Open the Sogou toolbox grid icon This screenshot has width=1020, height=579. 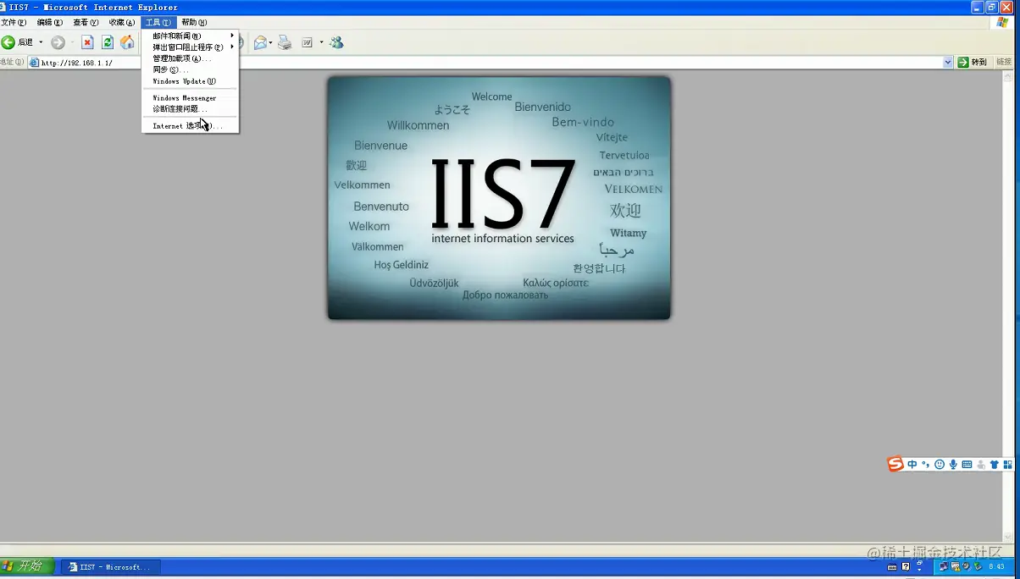1007,465
